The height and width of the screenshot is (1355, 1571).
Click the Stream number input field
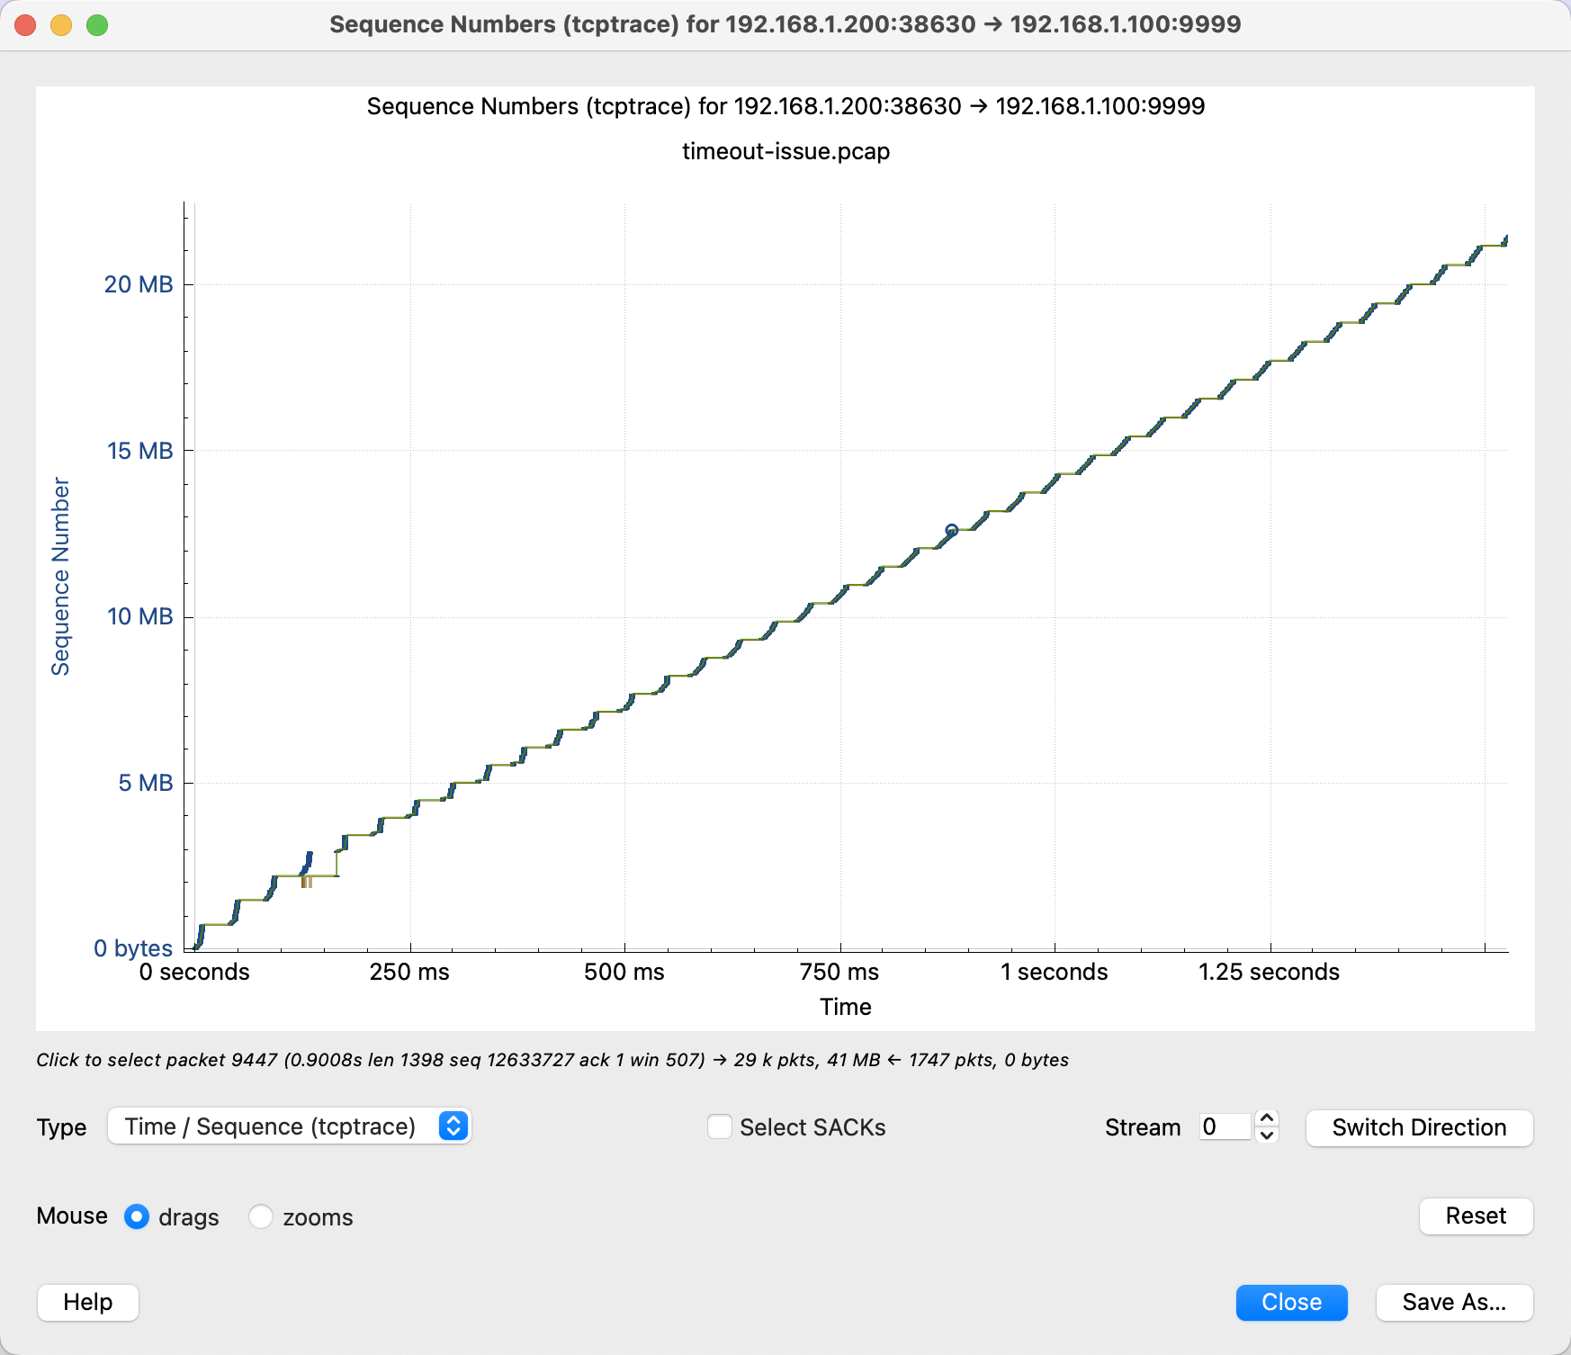[1225, 1126]
